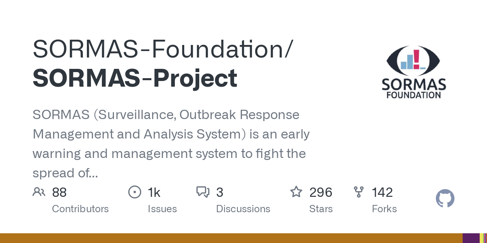Select the Issues label
The height and width of the screenshot is (243, 487).
click(x=162, y=209)
